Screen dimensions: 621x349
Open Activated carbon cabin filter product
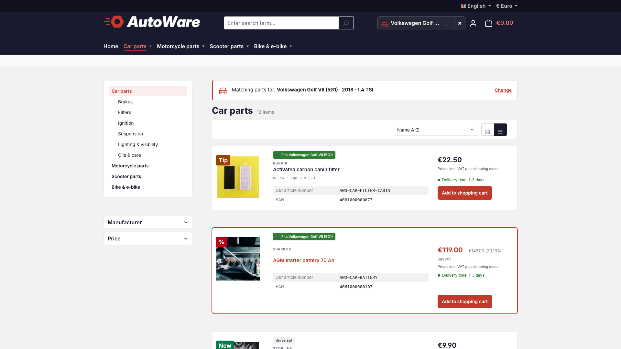[x=306, y=170]
